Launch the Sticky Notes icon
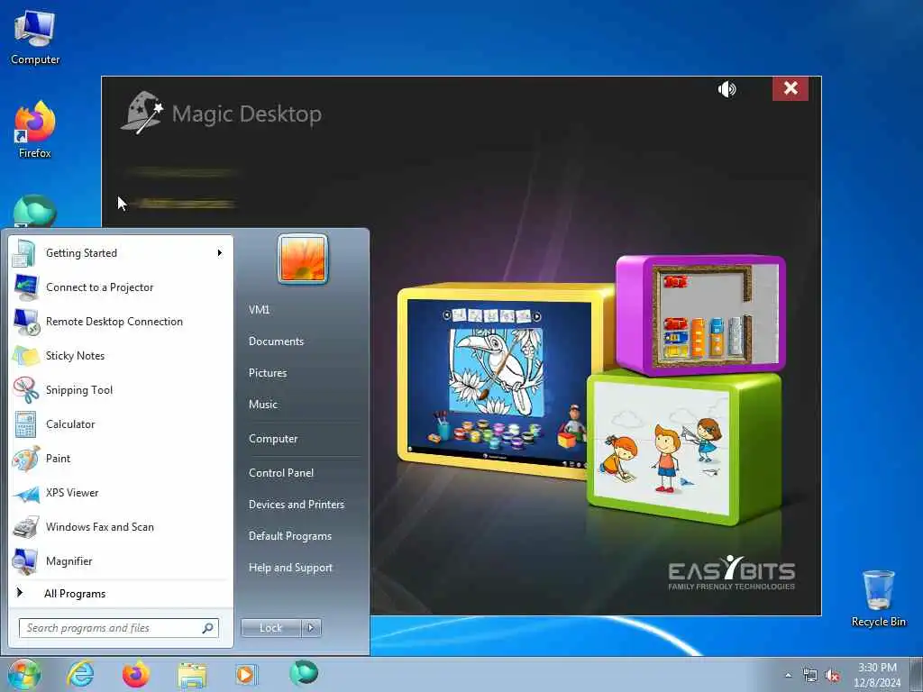The width and height of the screenshot is (923, 692). point(26,356)
